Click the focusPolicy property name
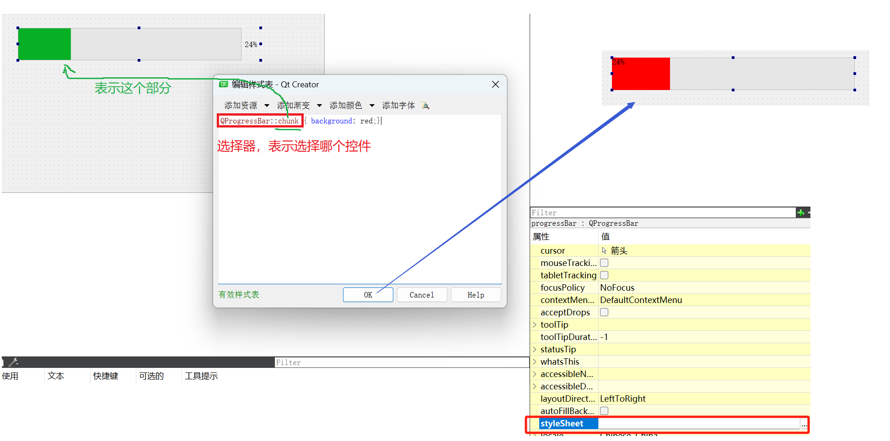Image resolution: width=890 pixels, height=441 pixels. (x=563, y=287)
